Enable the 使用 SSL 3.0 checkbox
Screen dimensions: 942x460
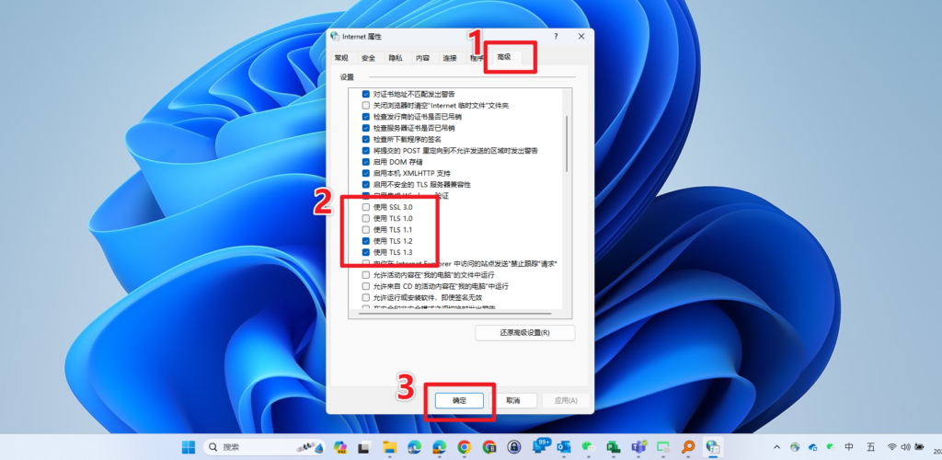click(x=366, y=207)
